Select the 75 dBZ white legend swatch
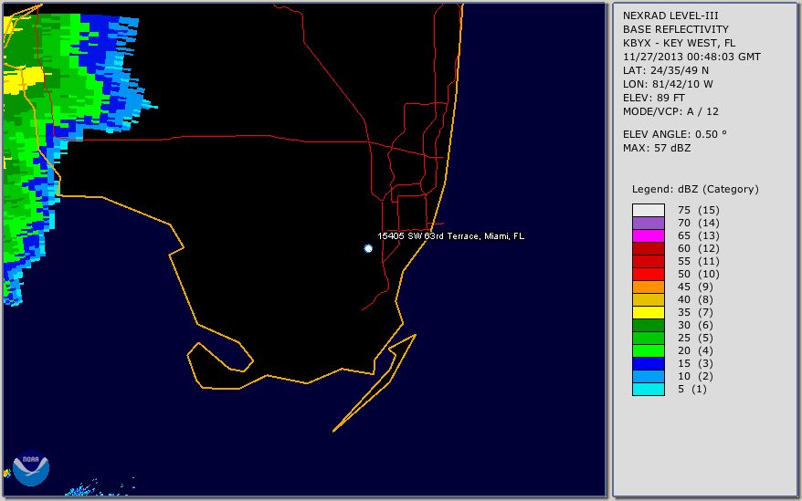This screenshot has height=501, width=802. (649, 210)
